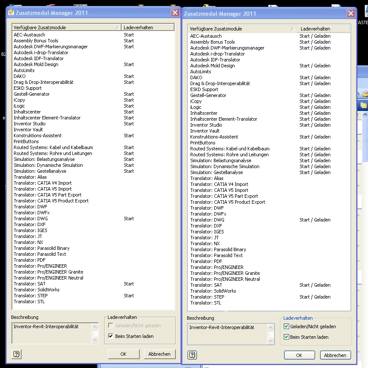Click Abbrechen in left window
The height and width of the screenshot is (368, 368).
tap(159, 354)
